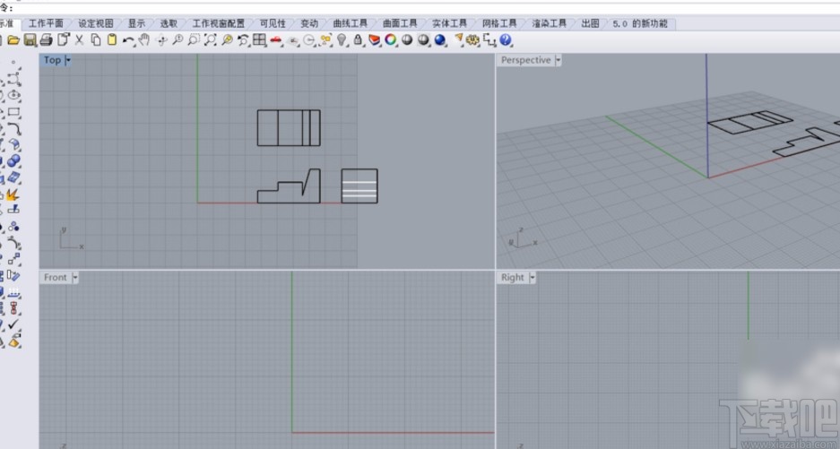Undo the last action
840x449 pixels.
(128, 40)
